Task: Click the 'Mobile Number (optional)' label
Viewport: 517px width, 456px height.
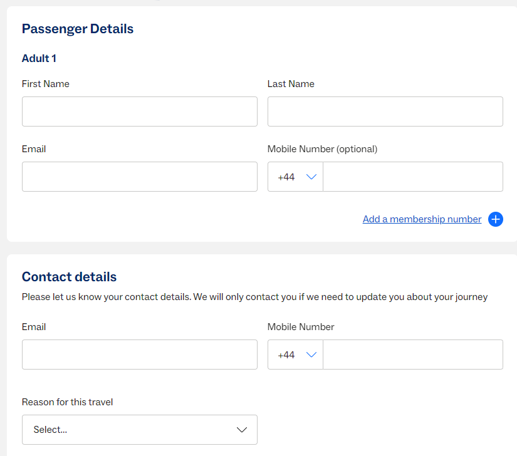Action: click(322, 149)
